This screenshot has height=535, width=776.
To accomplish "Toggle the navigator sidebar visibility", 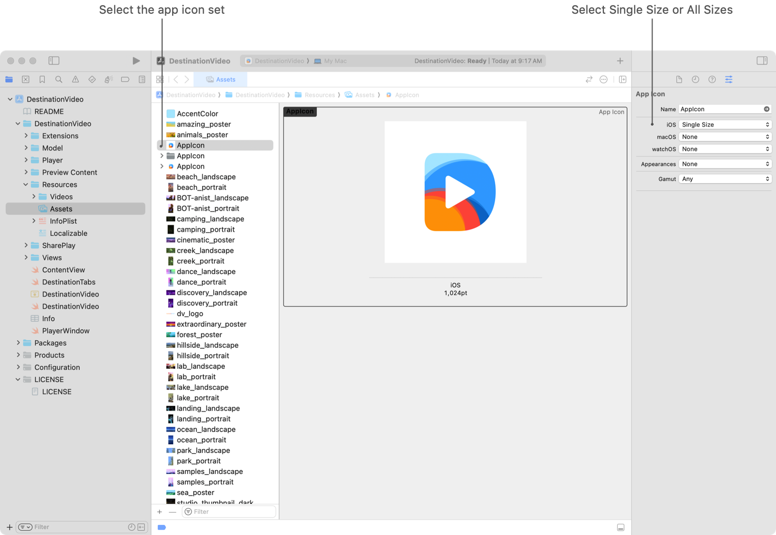I will pyautogui.click(x=54, y=61).
